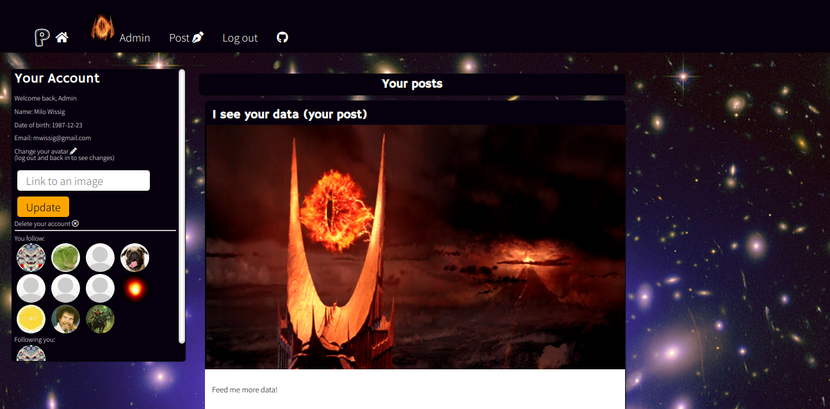This screenshot has width=830, height=409.
Task: Open the followed glowing red orb avatar
Action: point(134,288)
